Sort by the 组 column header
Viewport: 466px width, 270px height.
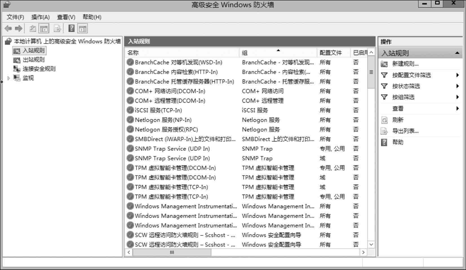point(278,53)
